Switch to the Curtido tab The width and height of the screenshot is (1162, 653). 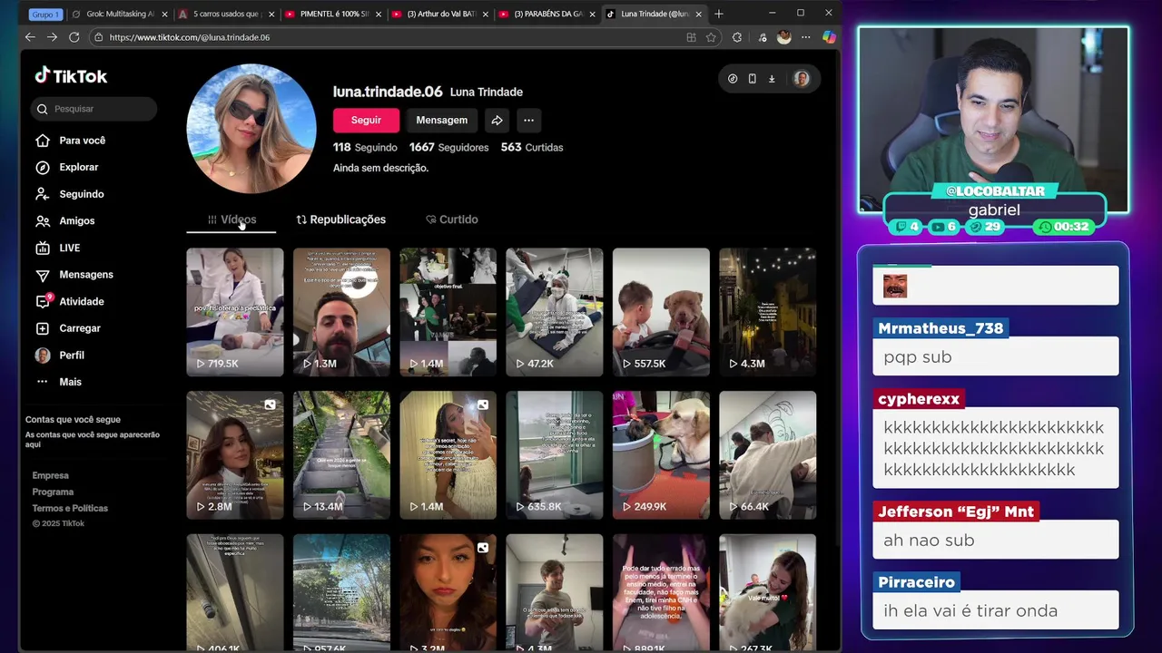[x=451, y=219]
